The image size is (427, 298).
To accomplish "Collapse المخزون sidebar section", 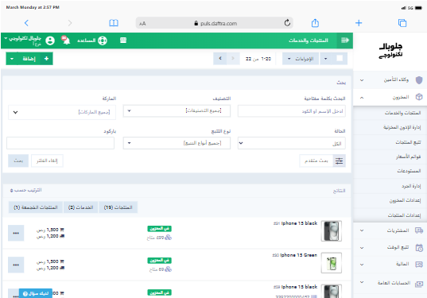I will pyautogui.click(x=390, y=97).
